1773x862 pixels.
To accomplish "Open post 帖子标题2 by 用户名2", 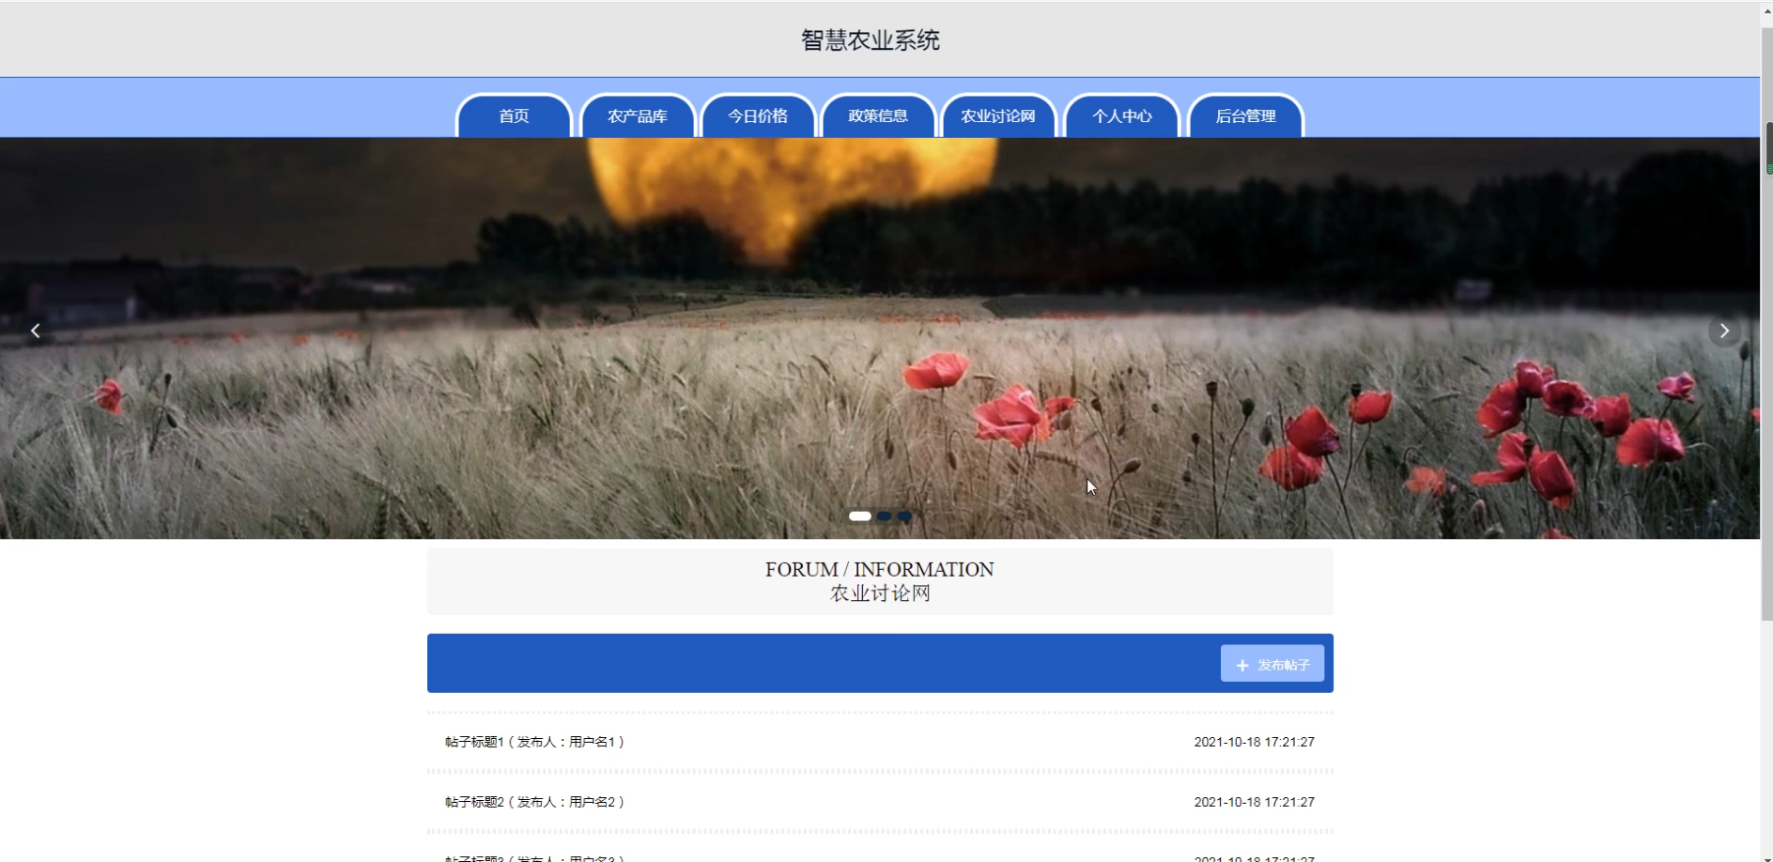I will click(534, 802).
